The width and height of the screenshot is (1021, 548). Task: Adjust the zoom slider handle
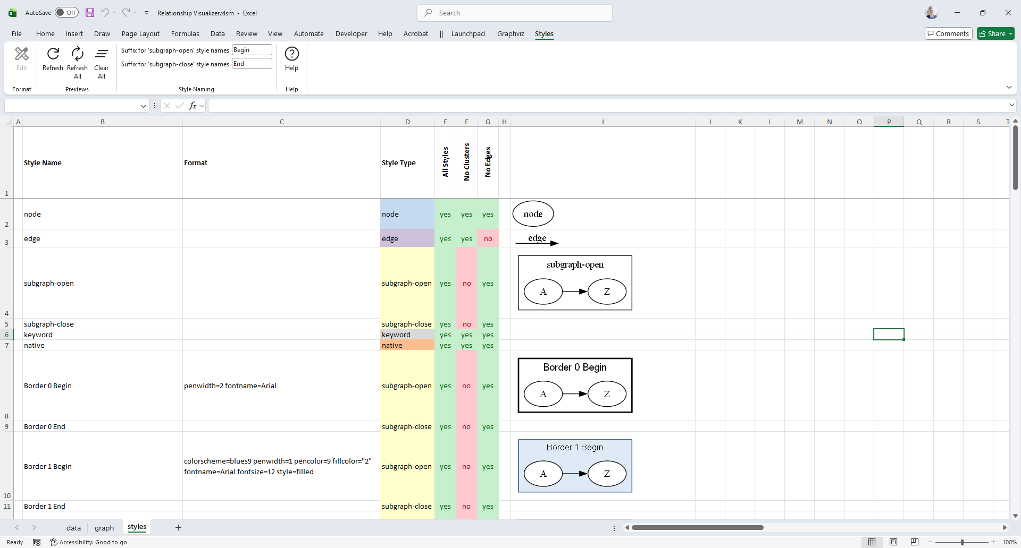tap(962, 542)
